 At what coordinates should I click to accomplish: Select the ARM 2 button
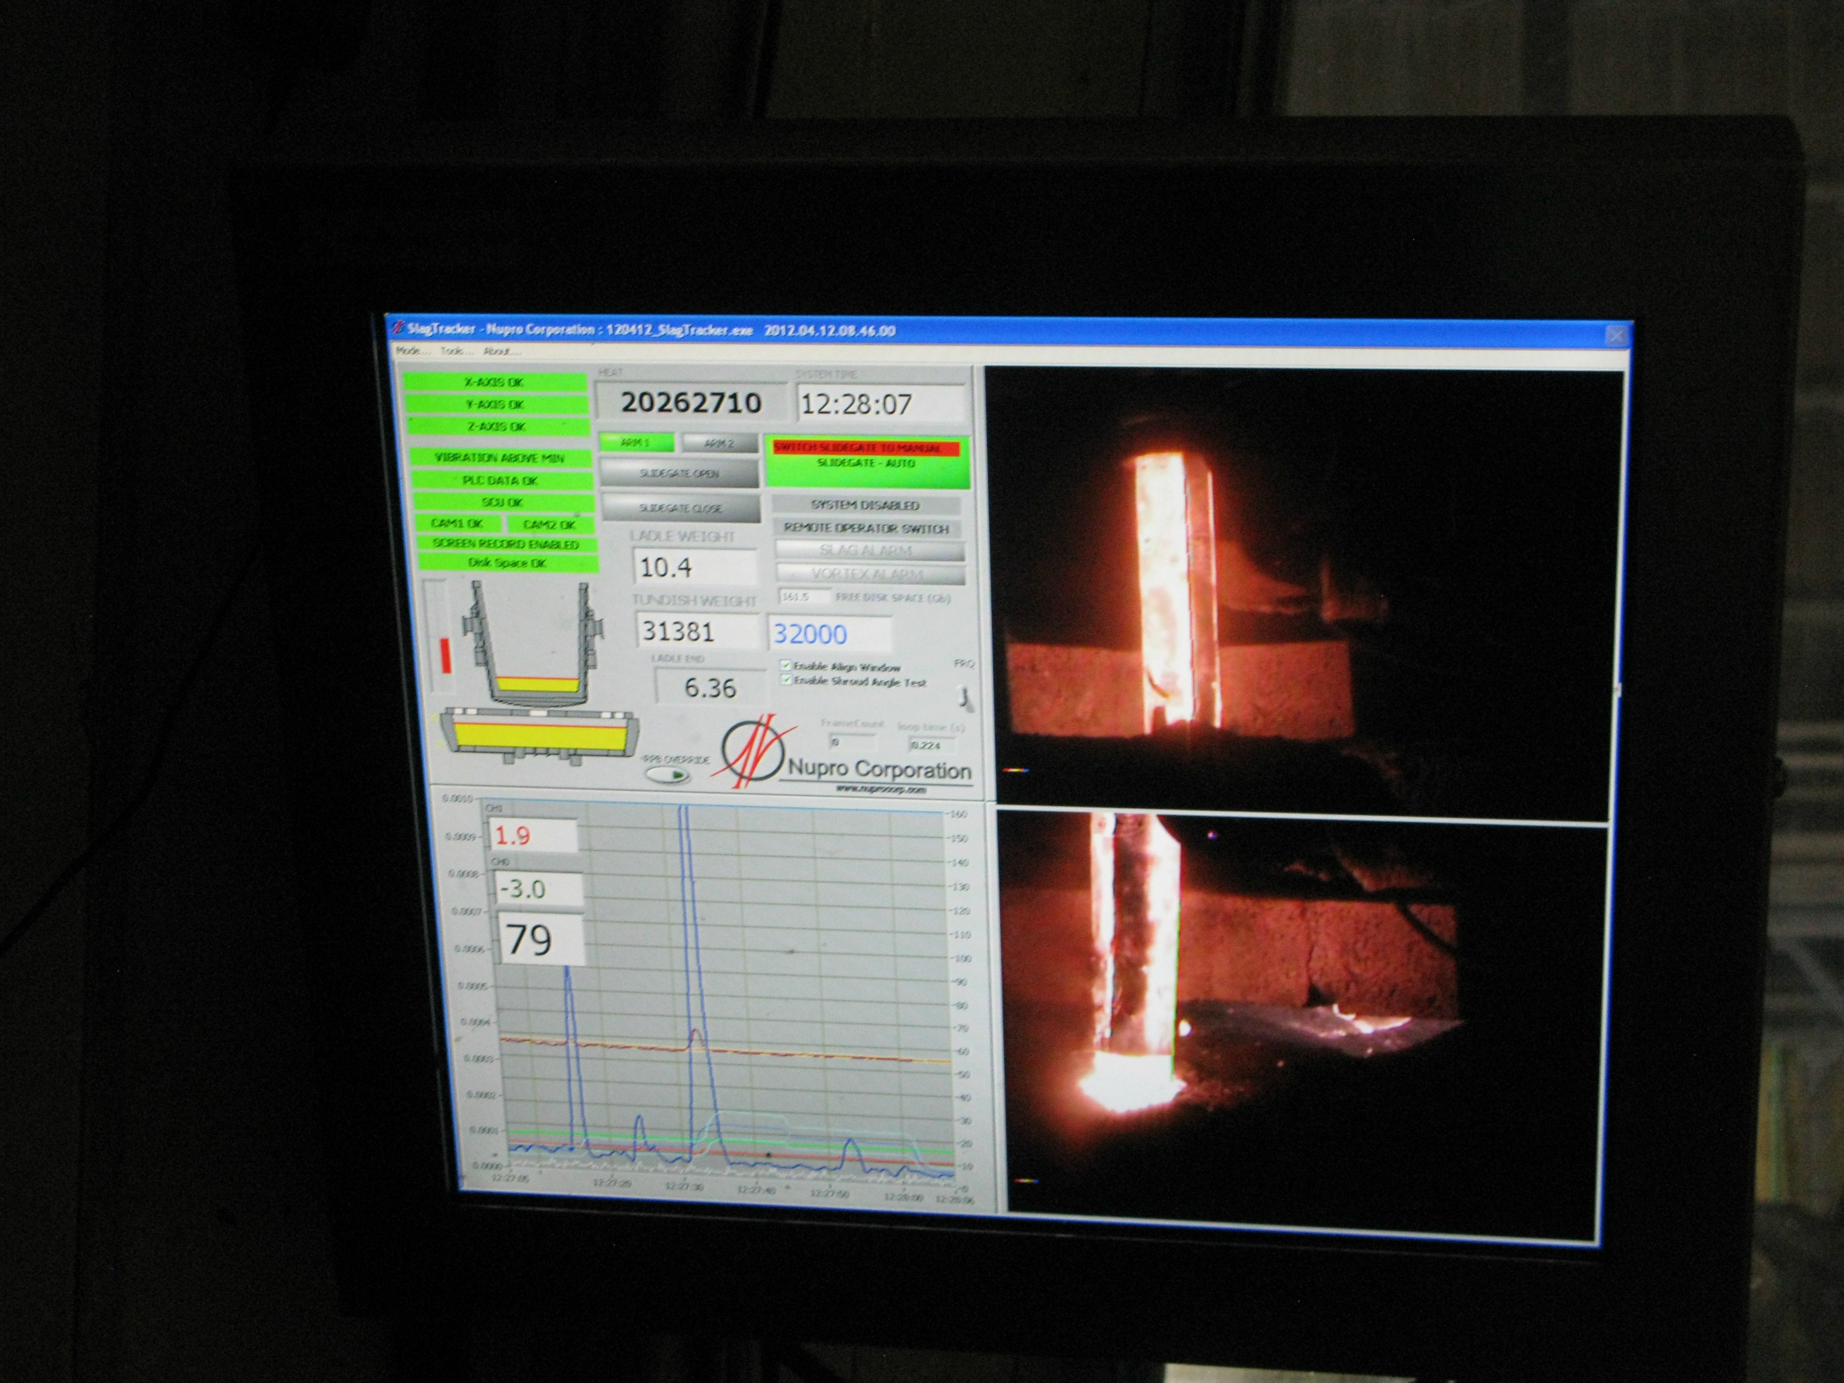719,443
